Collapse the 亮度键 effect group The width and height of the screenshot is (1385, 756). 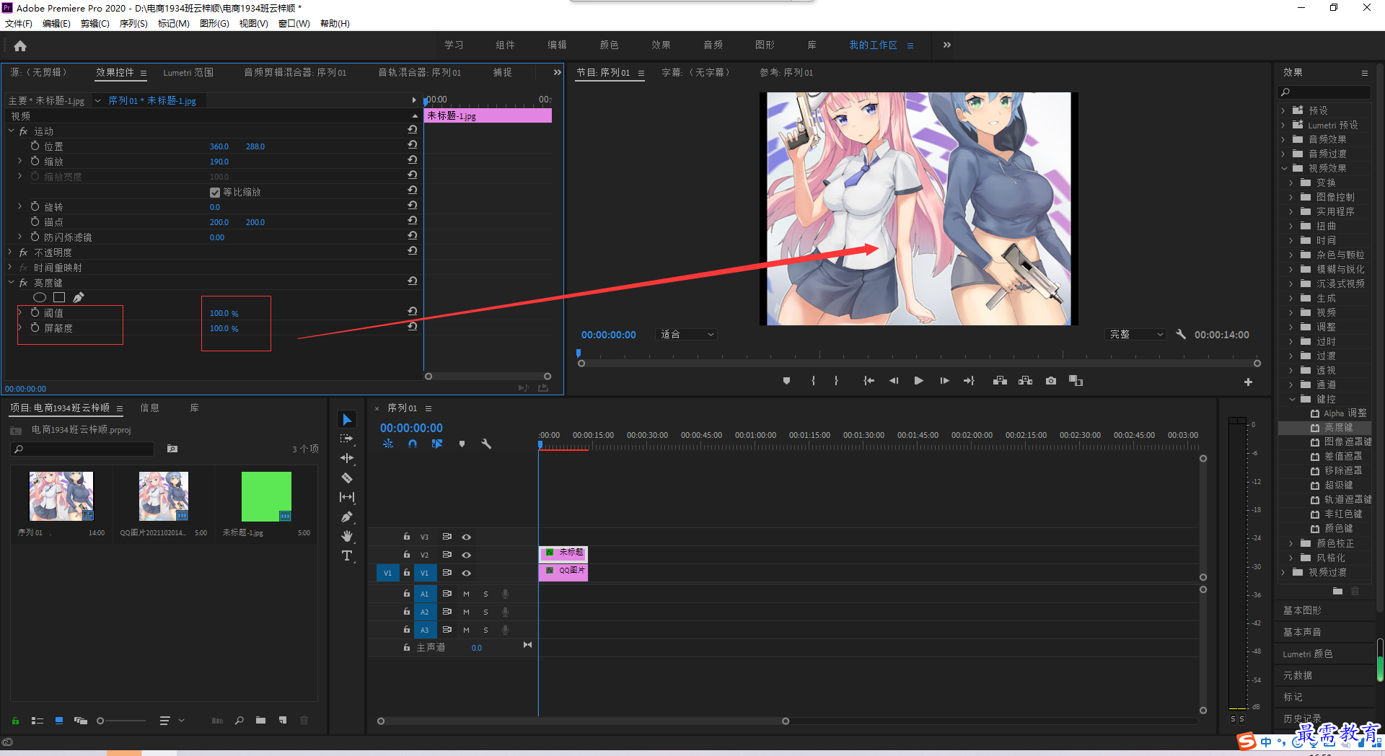pos(12,283)
